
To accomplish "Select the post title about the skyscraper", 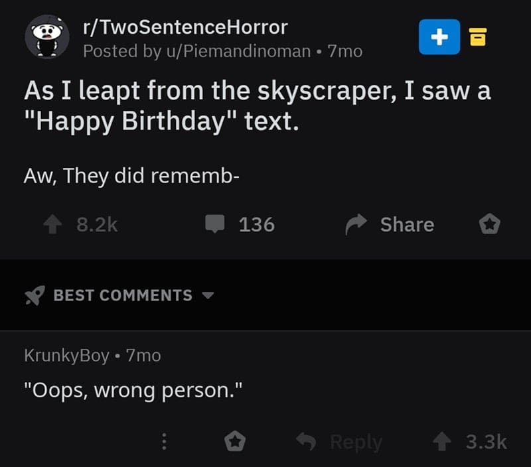I will [258, 105].
